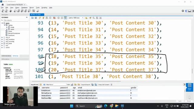Image resolution: width=194 pixels, height=109 pixels.
Task: Expand the sql_store schema
Action: tap(2, 44)
